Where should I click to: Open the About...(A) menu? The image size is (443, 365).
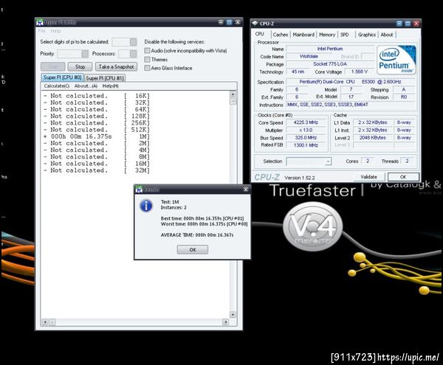[86, 86]
